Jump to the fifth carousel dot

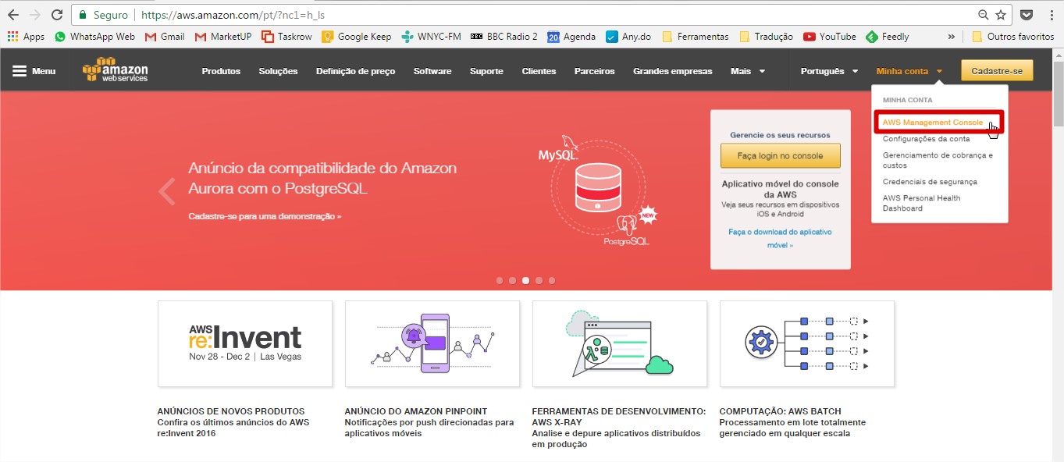552,280
